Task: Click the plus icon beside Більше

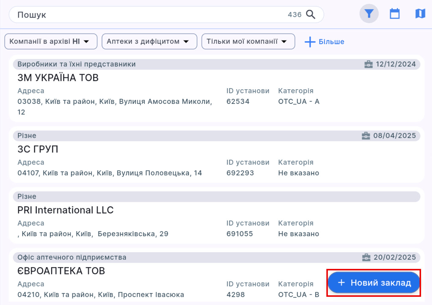Action: (310, 42)
